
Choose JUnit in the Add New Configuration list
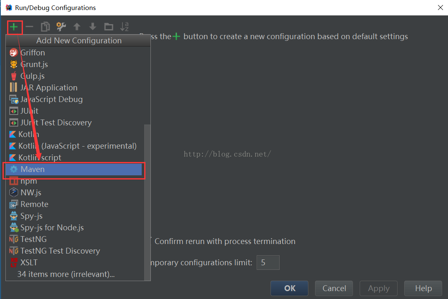[x=29, y=111]
